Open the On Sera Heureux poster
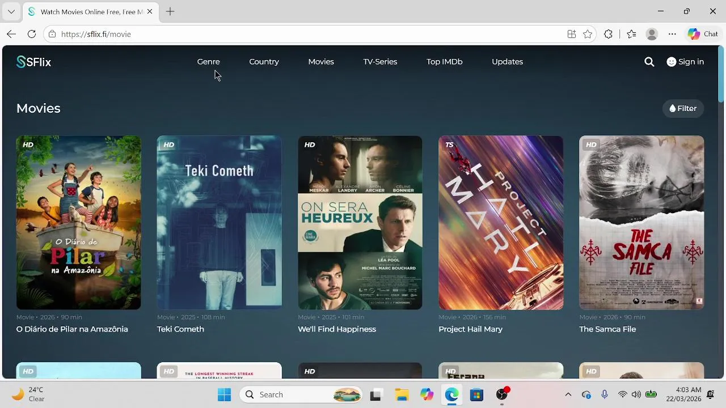This screenshot has width=726, height=408. tap(360, 223)
